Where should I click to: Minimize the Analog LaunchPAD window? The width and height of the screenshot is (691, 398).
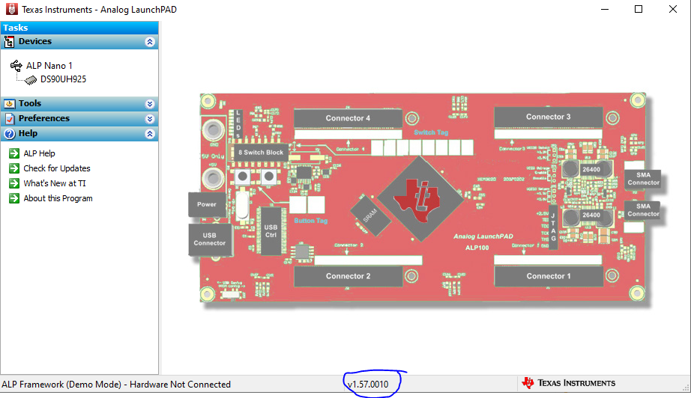[x=605, y=9]
